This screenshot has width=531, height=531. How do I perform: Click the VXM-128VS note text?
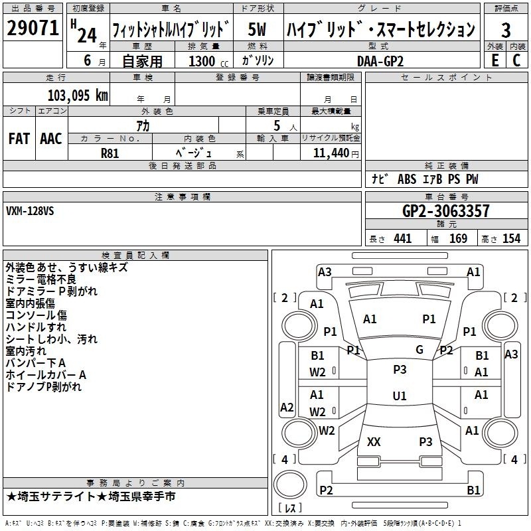click(x=31, y=211)
